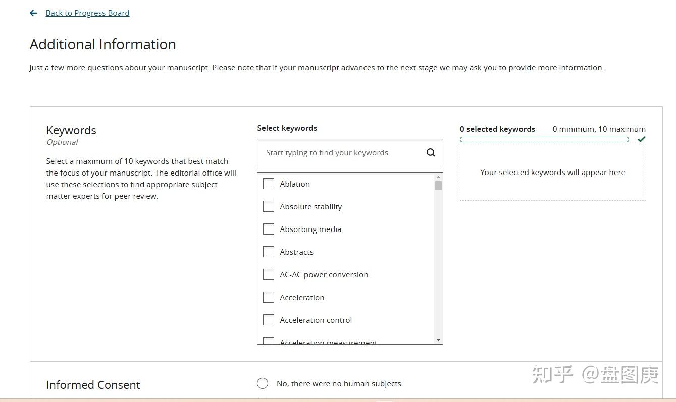Click the keyword list scrollbar thumb
Image resolution: width=676 pixels, height=402 pixels.
(438, 185)
